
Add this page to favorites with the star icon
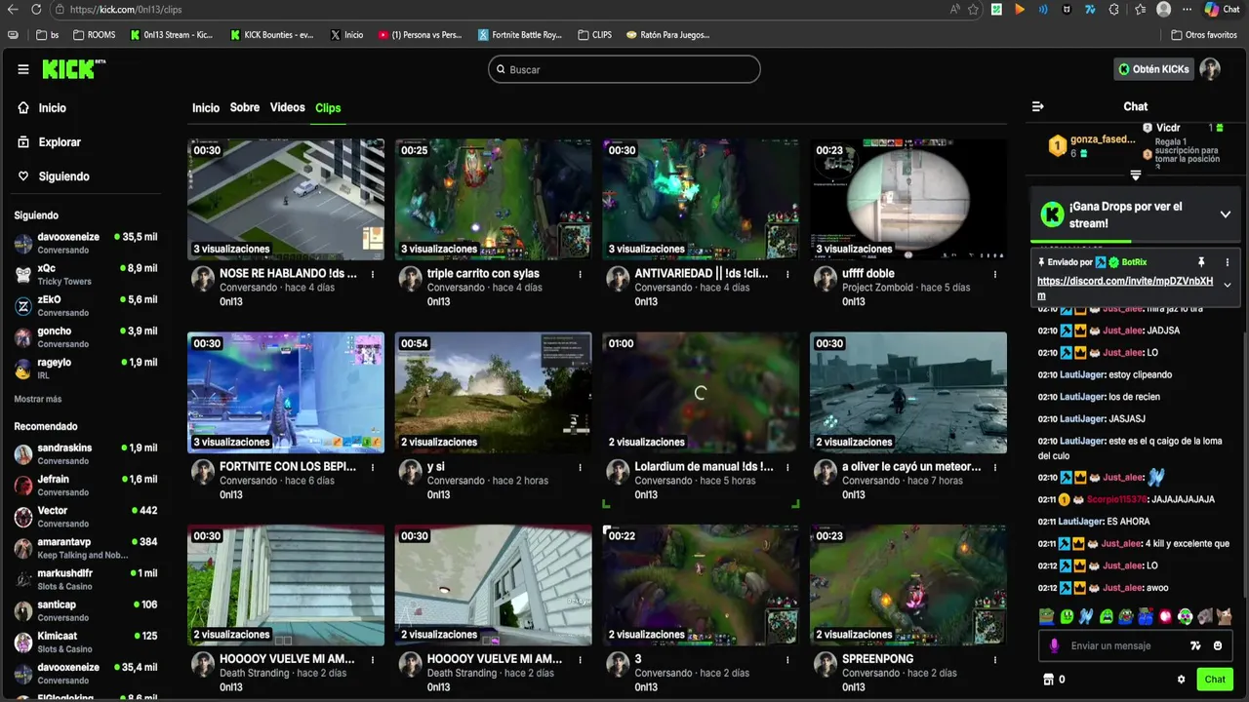coord(973,10)
